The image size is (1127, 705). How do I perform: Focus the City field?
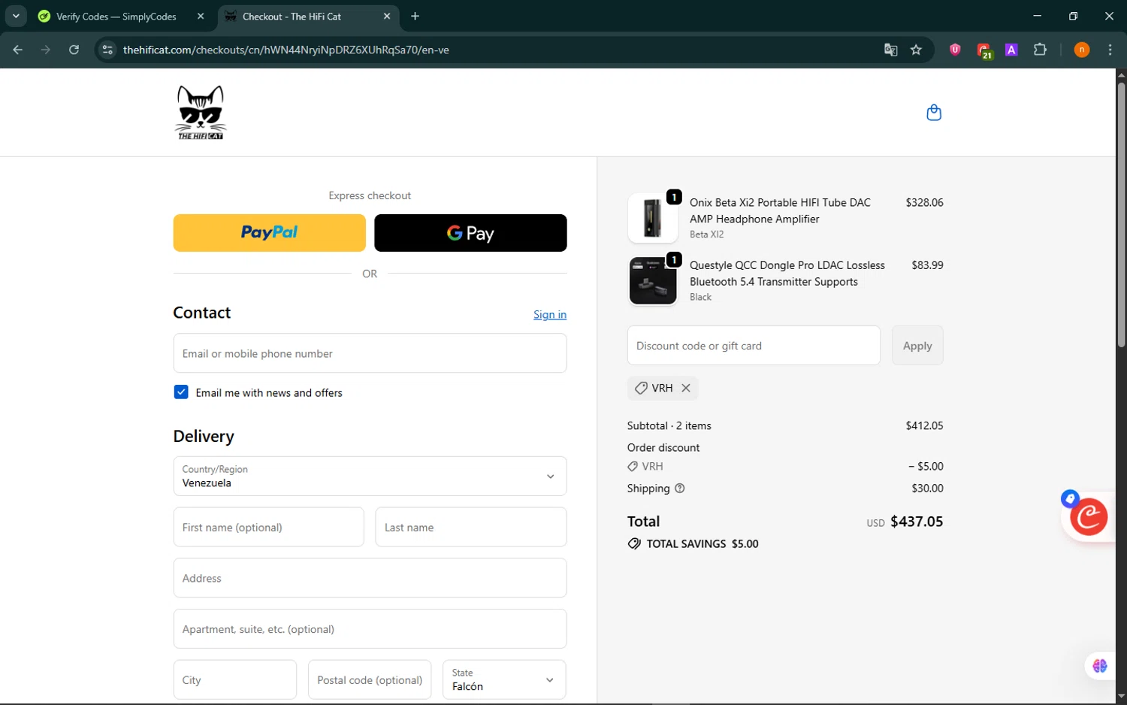[234, 679]
